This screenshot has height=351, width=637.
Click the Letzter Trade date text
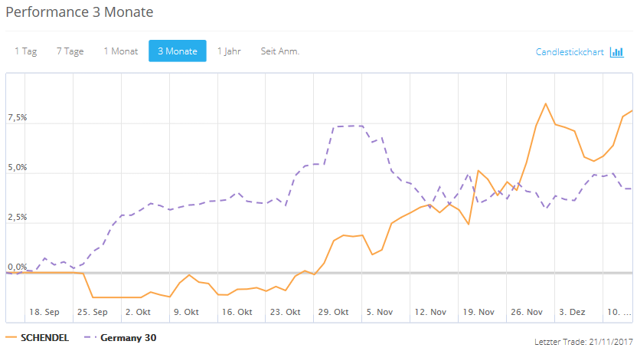click(583, 340)
